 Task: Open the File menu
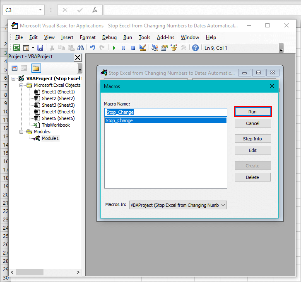coord(19,37)
